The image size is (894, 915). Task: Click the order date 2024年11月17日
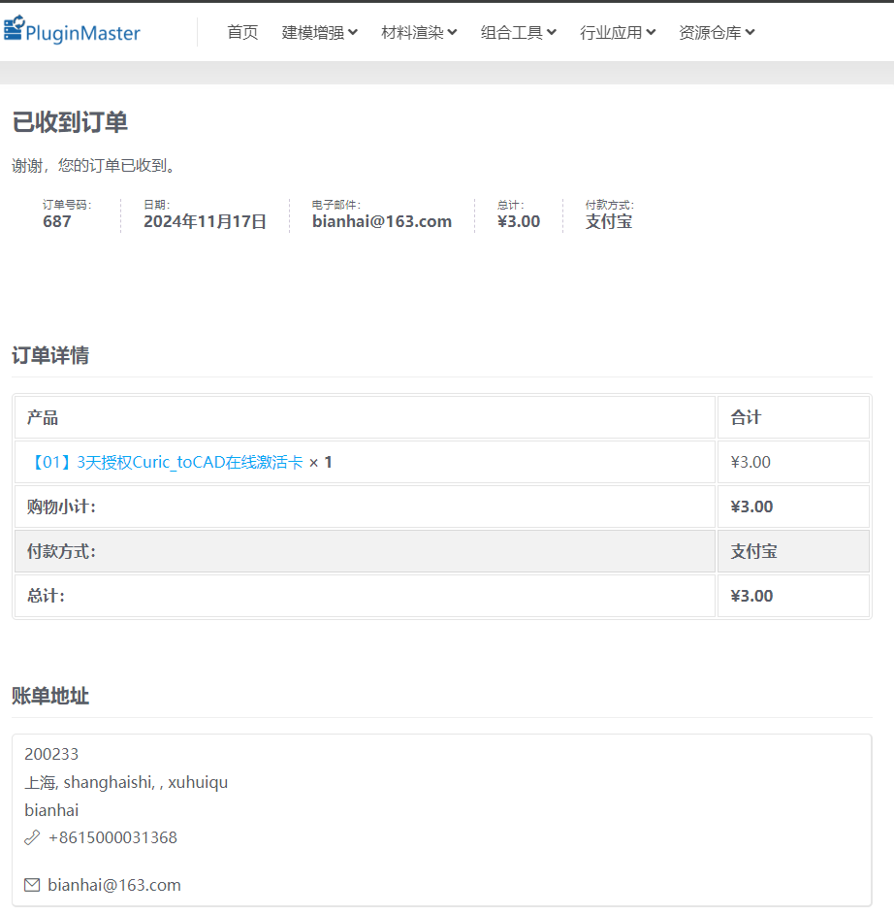click(x=205, y=221)
